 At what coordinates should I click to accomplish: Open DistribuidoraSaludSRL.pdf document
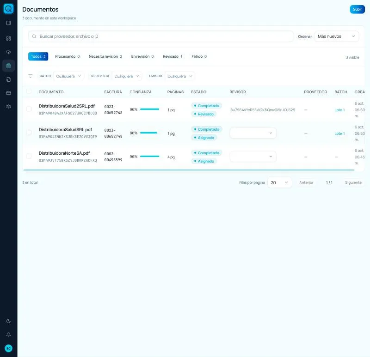pos(65,130)
